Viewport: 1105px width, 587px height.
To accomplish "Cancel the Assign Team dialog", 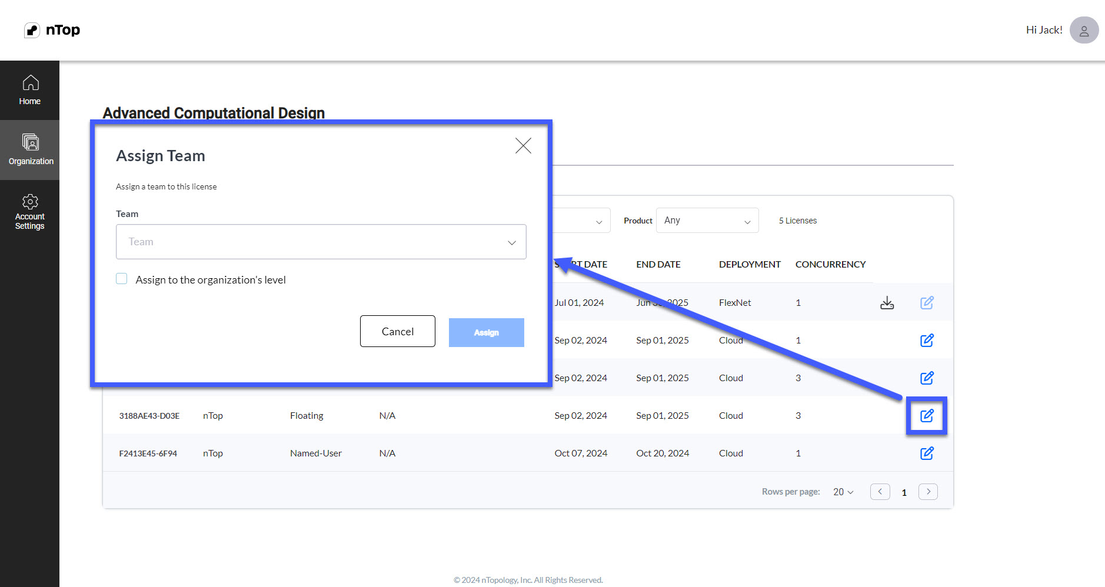I will click(x=398, y=331).
